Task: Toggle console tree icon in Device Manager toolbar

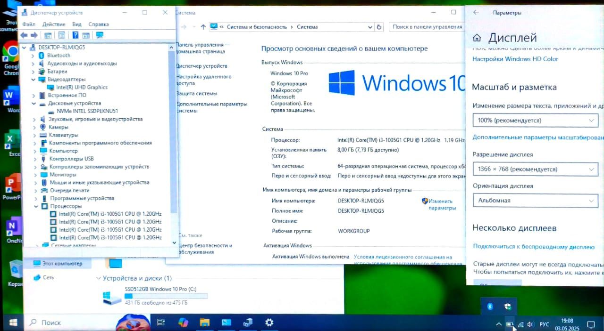Action: pos(48,35)
